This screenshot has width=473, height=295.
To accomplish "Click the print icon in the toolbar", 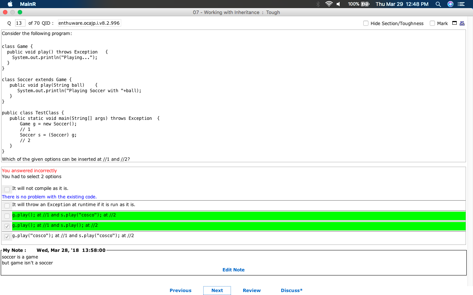I will coord(462,23).
